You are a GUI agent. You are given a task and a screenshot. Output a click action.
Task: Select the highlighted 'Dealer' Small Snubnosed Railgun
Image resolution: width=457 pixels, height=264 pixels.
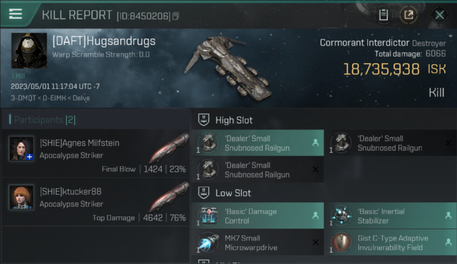[257, 143]
